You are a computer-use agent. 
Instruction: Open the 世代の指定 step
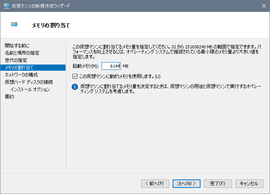point(16,60)
